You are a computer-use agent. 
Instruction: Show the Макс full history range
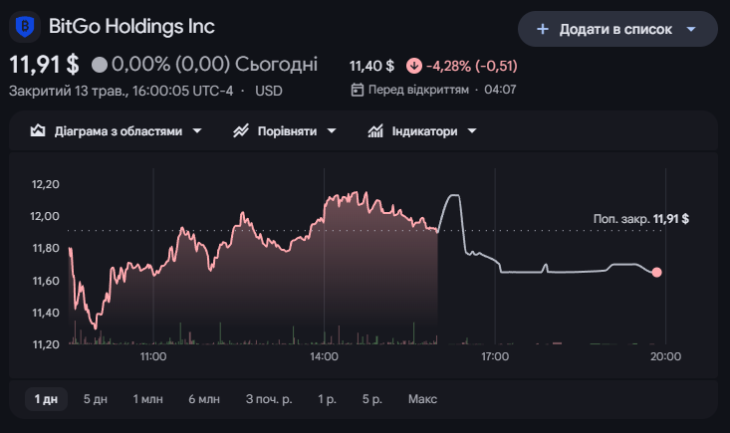pos(422,399)
